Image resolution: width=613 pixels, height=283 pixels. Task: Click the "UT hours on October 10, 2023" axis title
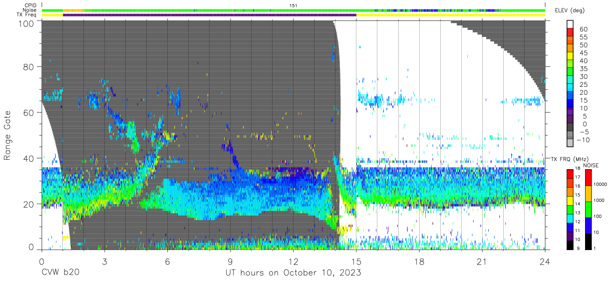coord(293,273)
